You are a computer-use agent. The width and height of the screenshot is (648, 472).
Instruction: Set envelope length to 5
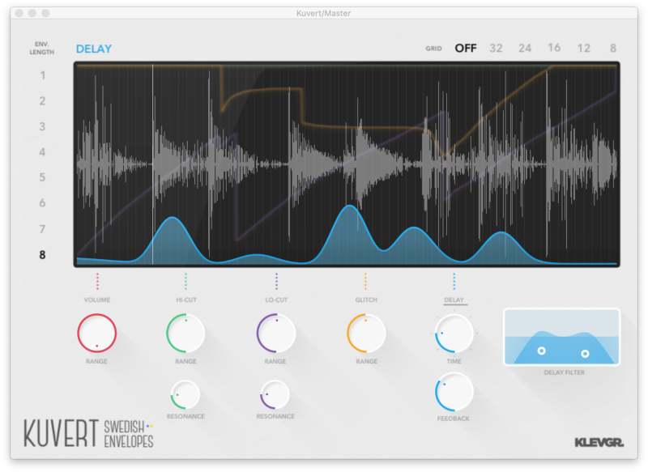(42, 177)
